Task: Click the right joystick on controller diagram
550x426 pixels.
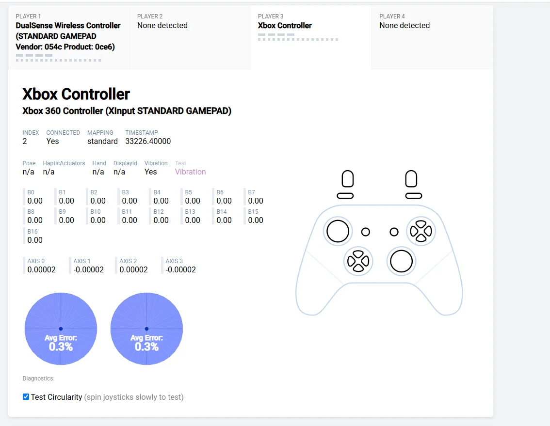Action: coord(401,261)
